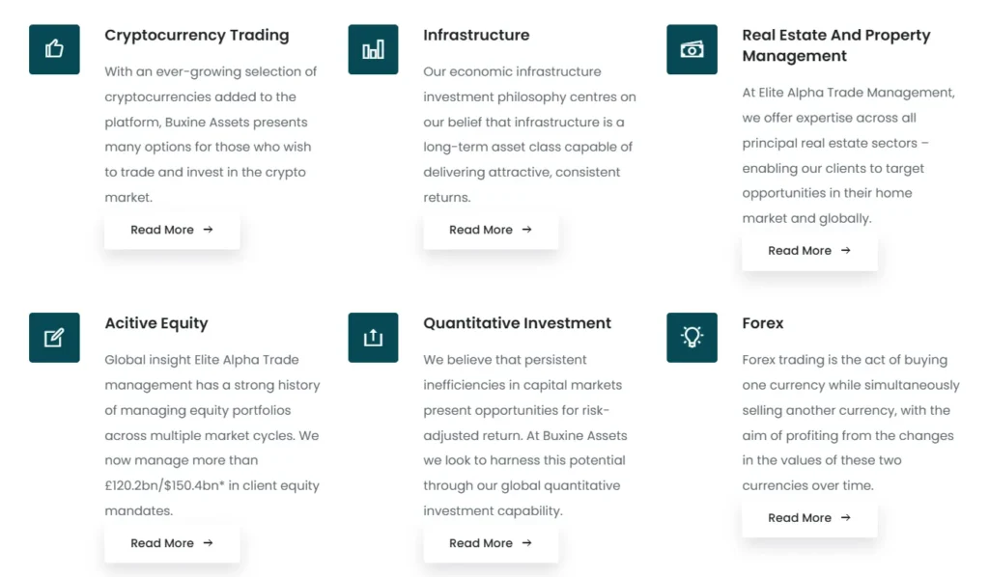
Task: Open Read More under Infrastructure
Action: pyautogui.click(x=491, y=231)
